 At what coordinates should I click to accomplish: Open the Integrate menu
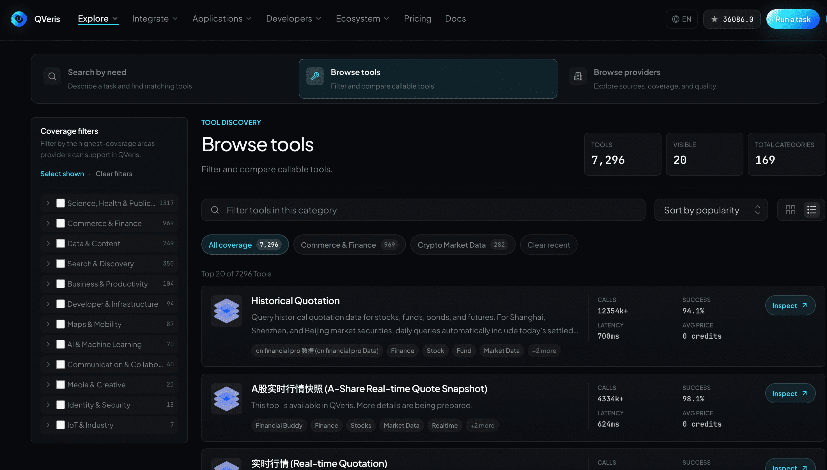[x=155, y=19]
